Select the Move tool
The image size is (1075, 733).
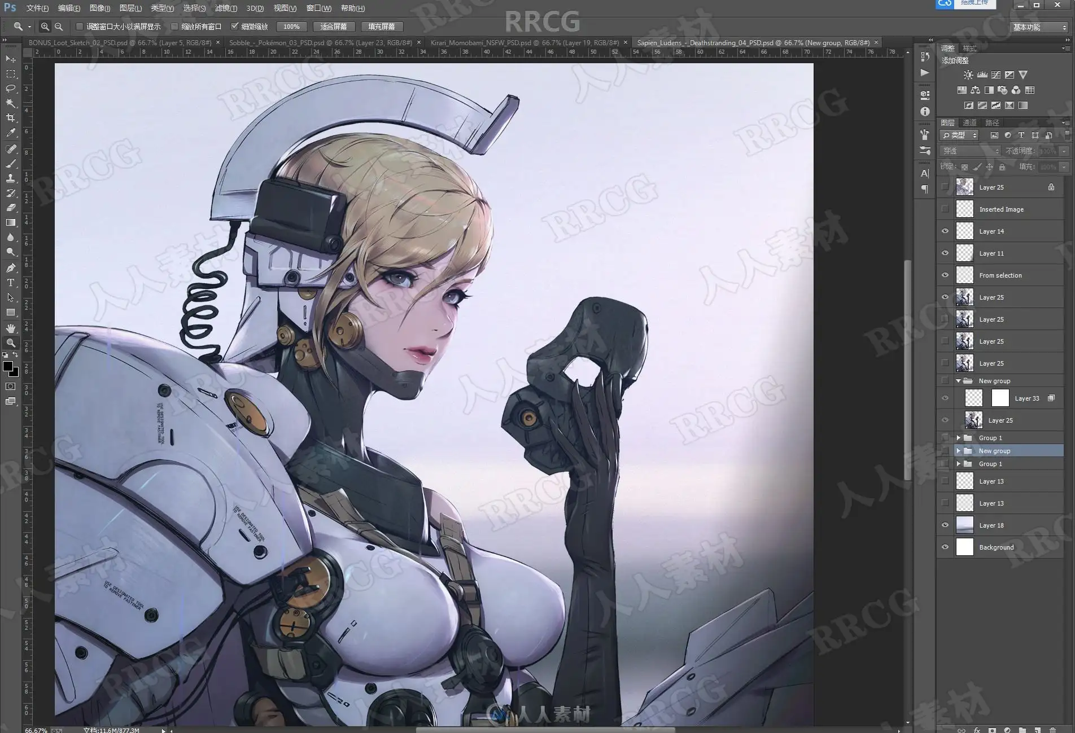11,59
